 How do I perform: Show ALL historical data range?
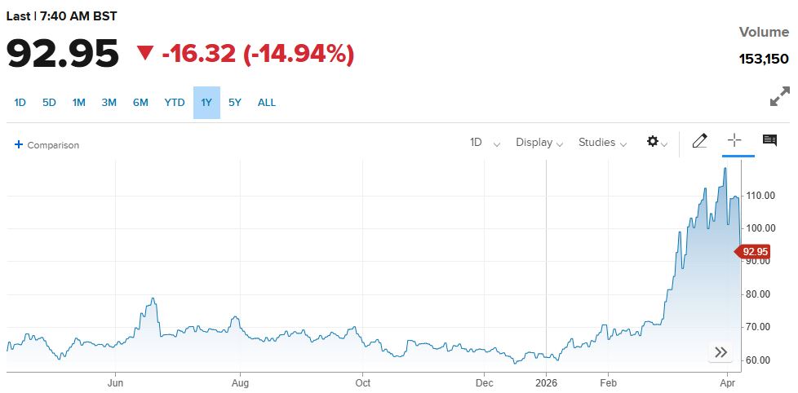click(267, 103)
